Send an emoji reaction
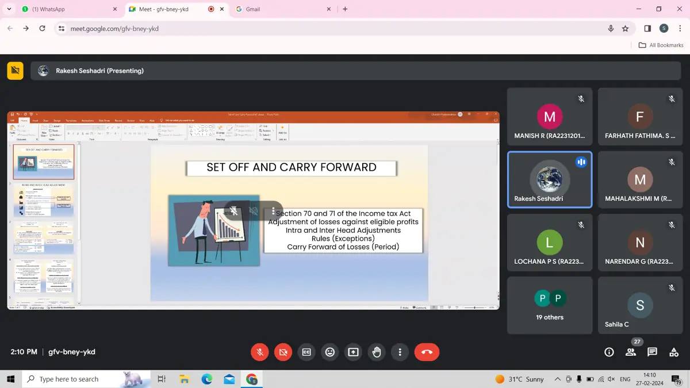 click(x=330, y=352)
